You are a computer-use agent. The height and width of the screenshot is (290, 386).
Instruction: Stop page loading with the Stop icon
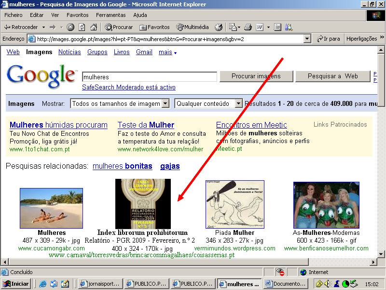pos(70,27)
